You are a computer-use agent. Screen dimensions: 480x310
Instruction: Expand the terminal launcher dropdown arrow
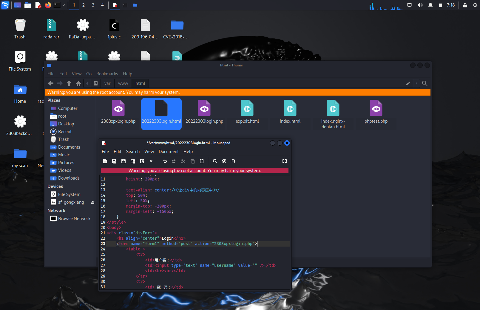point(64,5)
